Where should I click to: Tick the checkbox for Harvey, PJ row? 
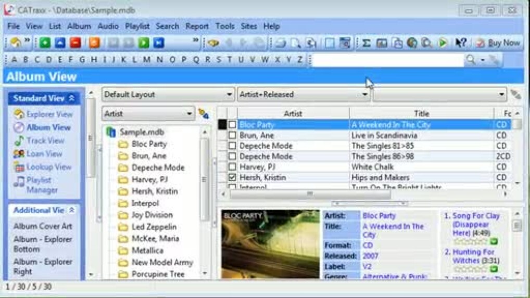click(x=232, y=167)
